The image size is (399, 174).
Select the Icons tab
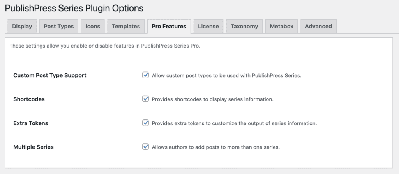tap(93, 26)
